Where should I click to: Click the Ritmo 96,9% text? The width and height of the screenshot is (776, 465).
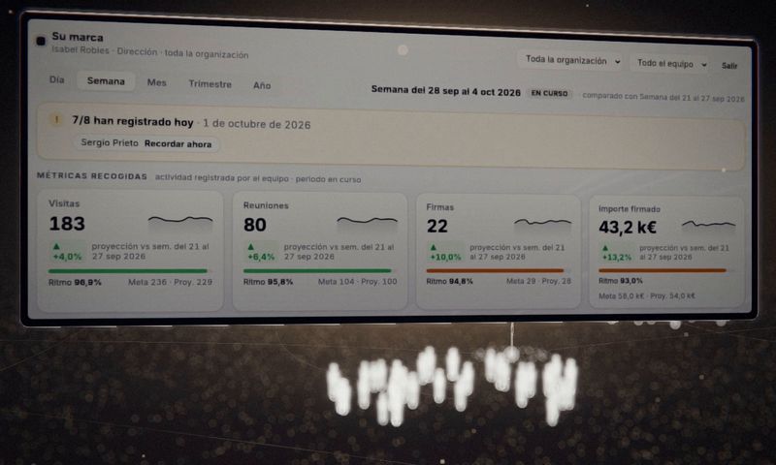click(x=75, y=282)
